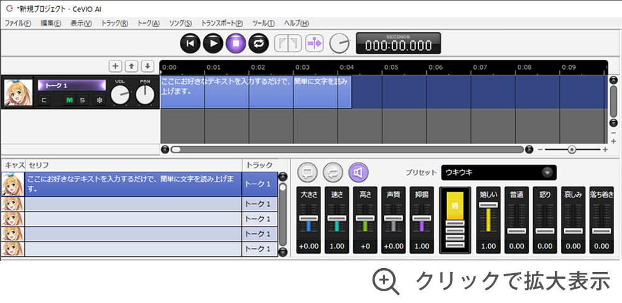Click timeline horizontal scrollbar right arrow
Screen dimensions: 622x303
(529, 149)
